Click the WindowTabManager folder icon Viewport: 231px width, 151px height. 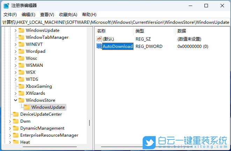pyautogui.click(x=21, y=37)
